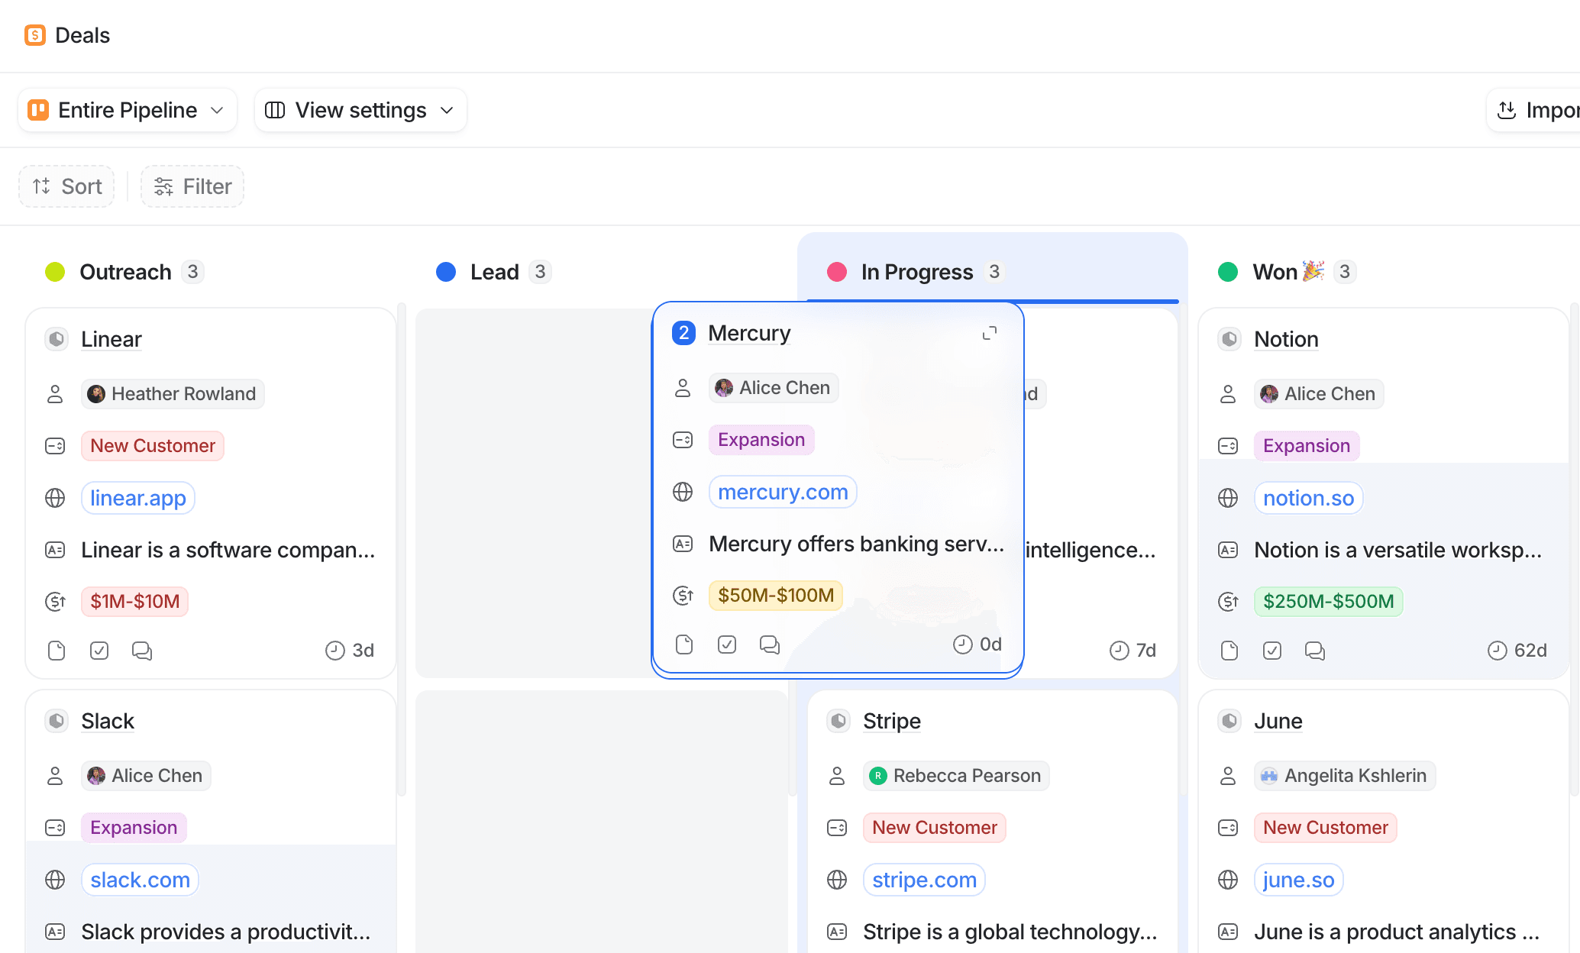Open comments icon on Notion card
1580x953 pixels.
point(1315,651)
